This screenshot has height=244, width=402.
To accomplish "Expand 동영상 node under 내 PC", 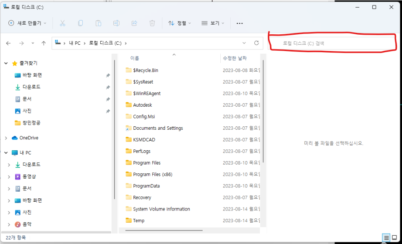I will pos(9,177).
